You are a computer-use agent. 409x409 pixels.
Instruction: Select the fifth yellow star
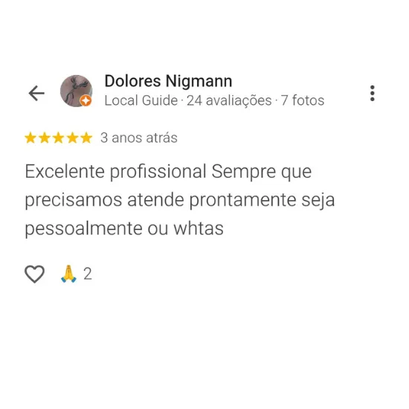[x=86, y=138]
